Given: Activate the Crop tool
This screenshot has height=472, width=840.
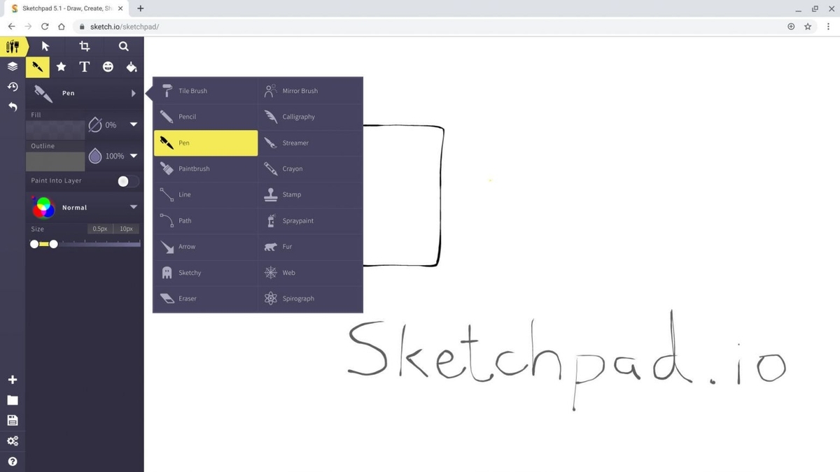Looking at the screenshot, I should (84, 46).
